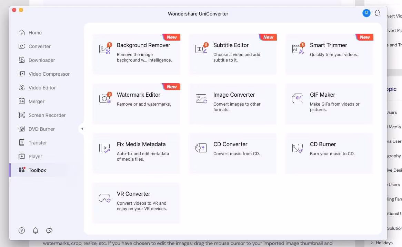Open notifications bell icon
Image resolution: width=402 pixels, height=247 pixels.
point(36,230)
